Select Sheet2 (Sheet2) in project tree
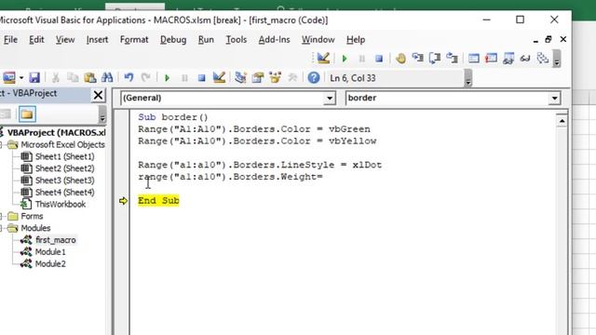This screenshot has height=335, width=596. point(64,168)
